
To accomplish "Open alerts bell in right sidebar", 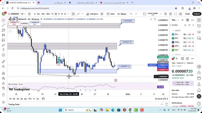I will point(199,25).
